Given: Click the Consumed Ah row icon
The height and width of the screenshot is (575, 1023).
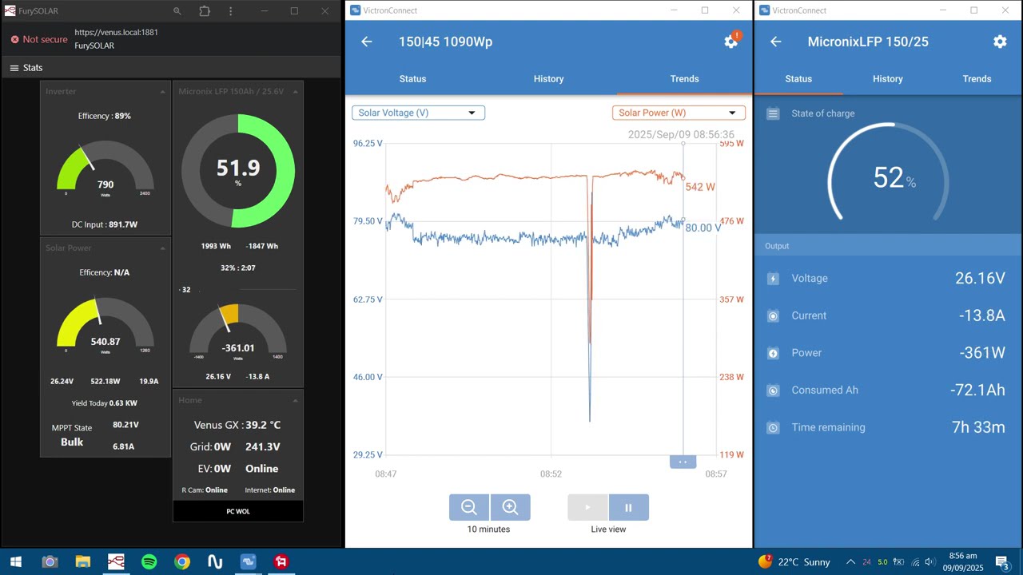Looking at the screenshot, I should (x=773, y=391).
